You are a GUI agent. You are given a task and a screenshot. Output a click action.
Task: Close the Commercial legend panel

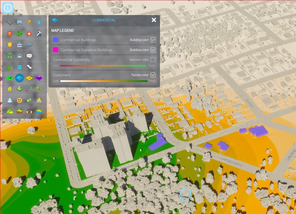[x=154, y=20]
